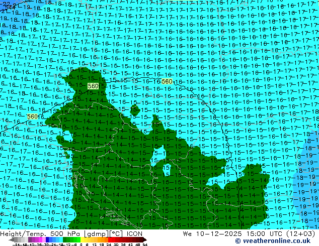Screen dimensions: 319x246
Task: Click the dark blue swatch in the legend
Action: 47,240
